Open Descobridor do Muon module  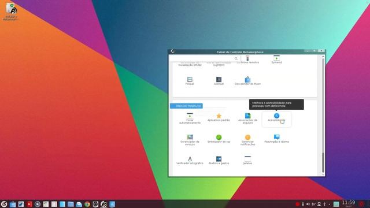(x=247, y=81)
